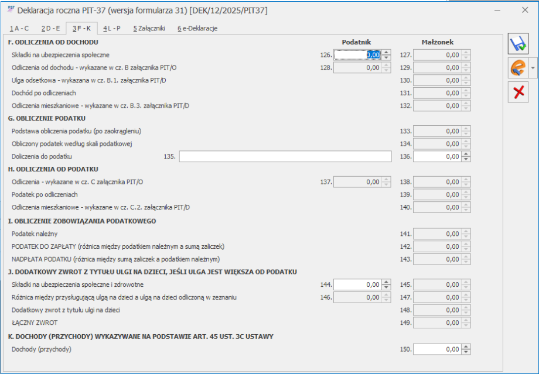
Task: Click field 145 spouse social and health contributions
Action: [x=442, y=284]
